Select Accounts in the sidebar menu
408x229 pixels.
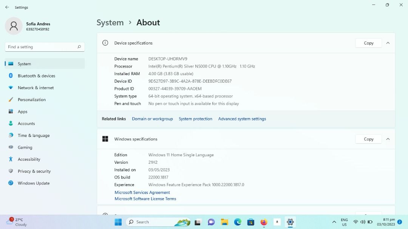click(x=26, y=123)
